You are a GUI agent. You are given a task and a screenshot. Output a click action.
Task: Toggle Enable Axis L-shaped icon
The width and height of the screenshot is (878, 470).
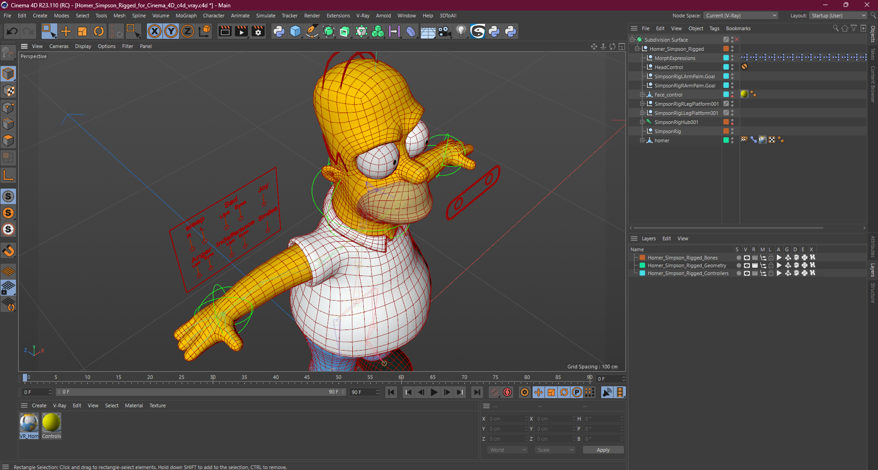[x=8, y=175]
